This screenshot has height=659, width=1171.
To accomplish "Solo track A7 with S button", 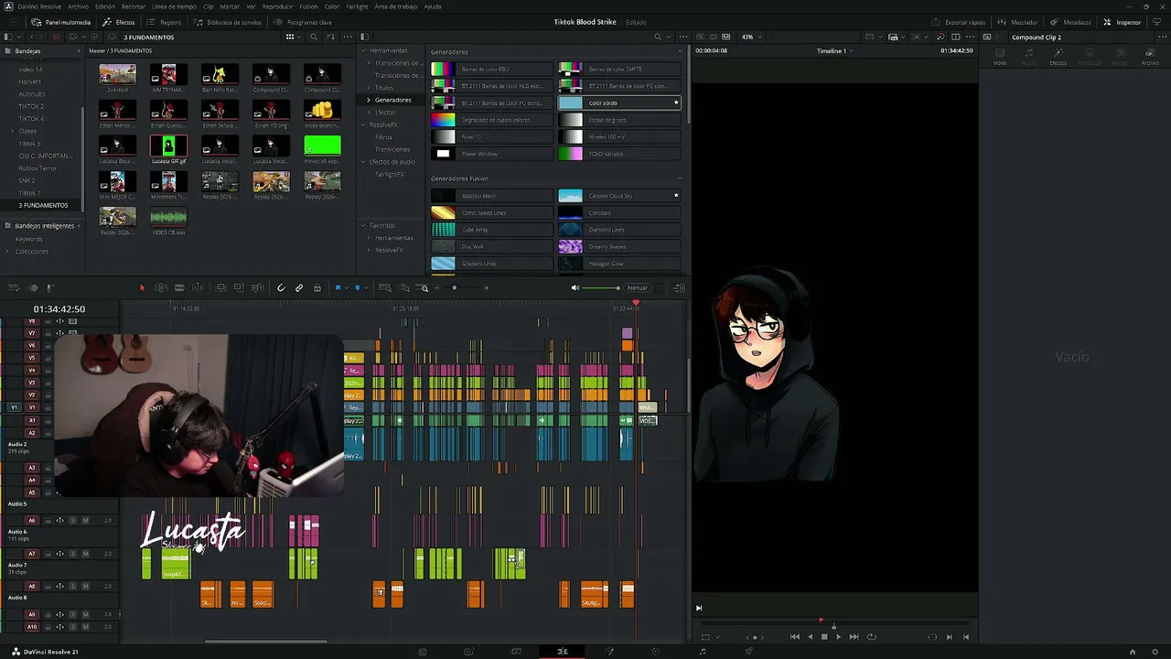I will 73,554.
